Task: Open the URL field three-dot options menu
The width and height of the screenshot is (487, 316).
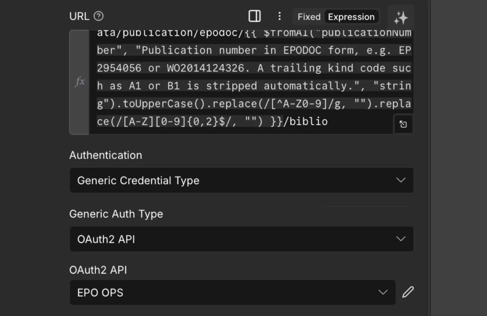Action: [x=279, y=16]
